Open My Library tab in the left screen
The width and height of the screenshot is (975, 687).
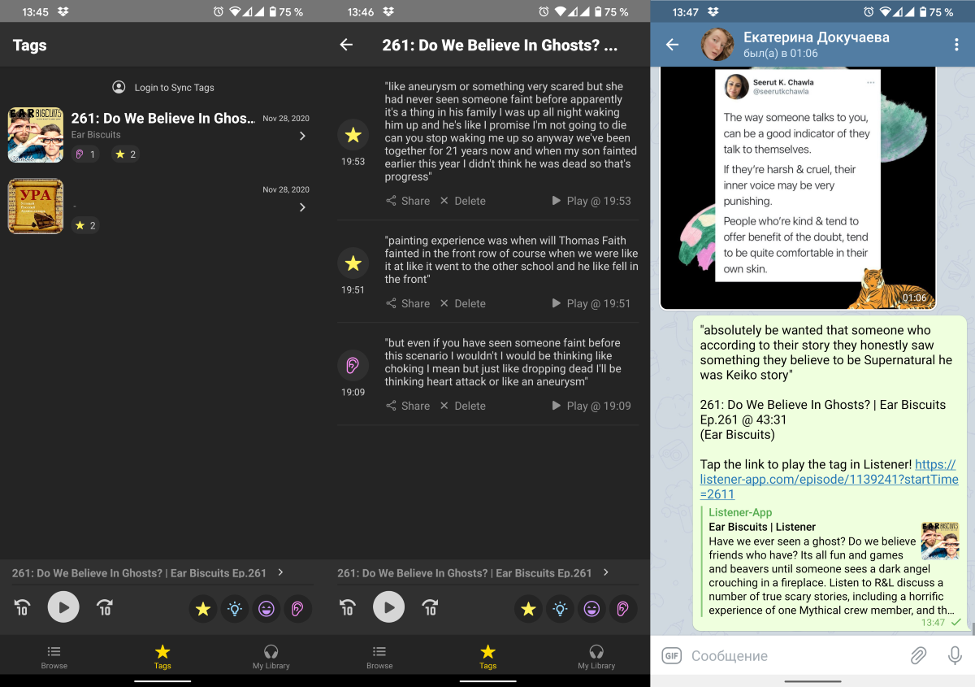[x=271, y=657]
